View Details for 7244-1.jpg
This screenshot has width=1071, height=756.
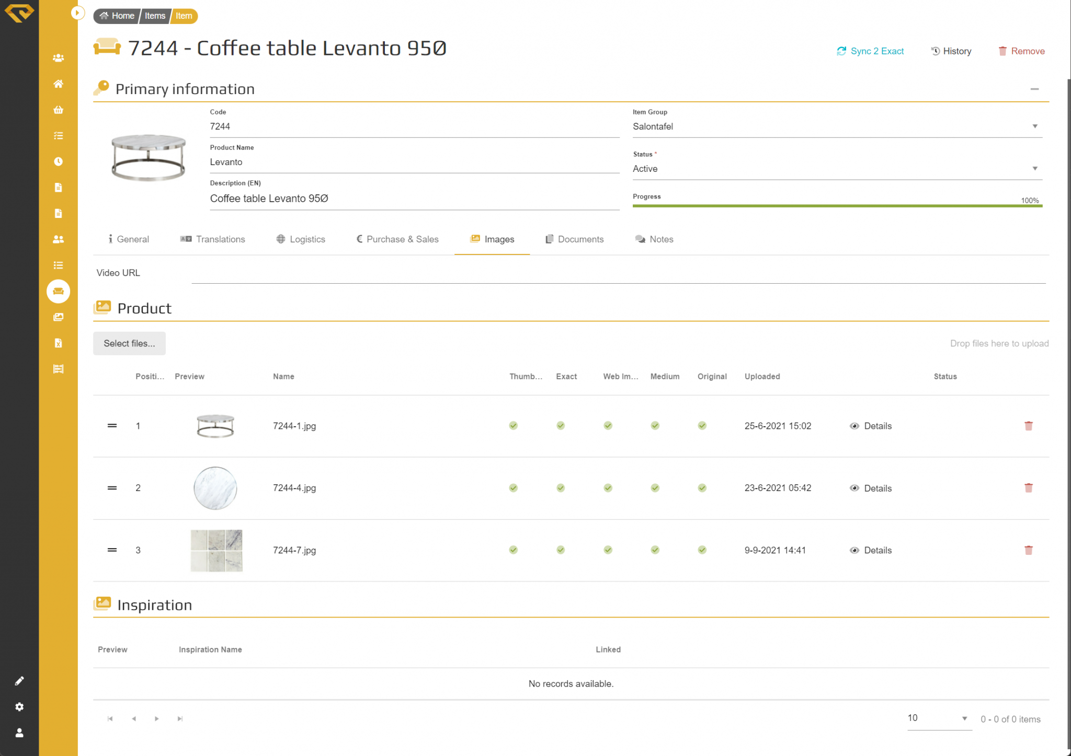tap(871, 426)
